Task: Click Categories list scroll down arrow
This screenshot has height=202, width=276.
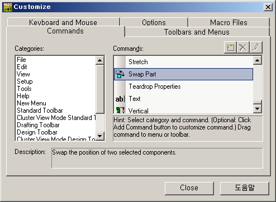Action: 100,136
